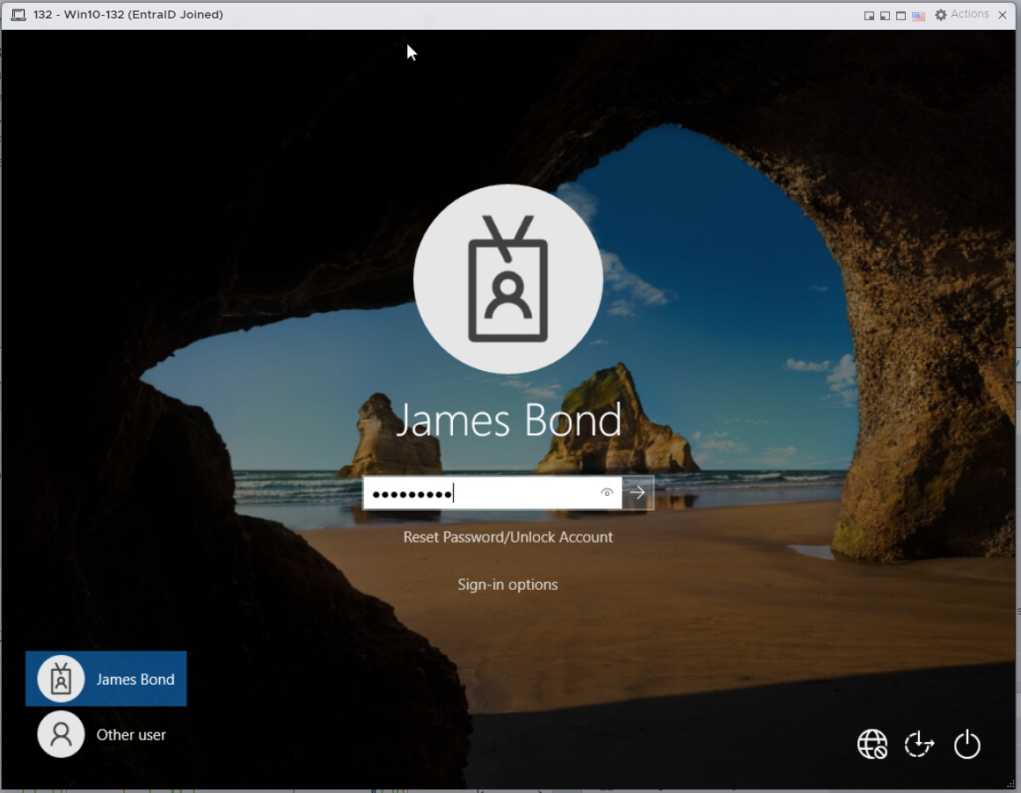Open the Actions gear dropdown menu
1021x793 pixels.
(x=961, y=15)
